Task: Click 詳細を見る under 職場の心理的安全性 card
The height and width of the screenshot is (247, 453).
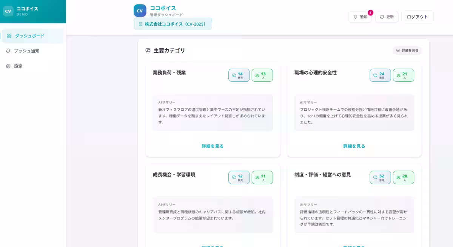Action: (x=354, y=146)
